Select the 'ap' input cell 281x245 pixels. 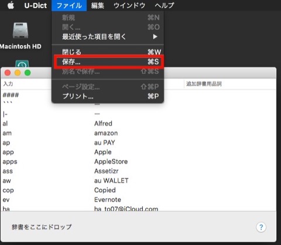pos(6,143)
